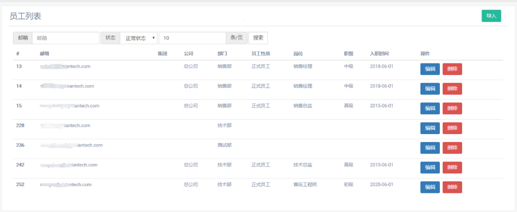Click 删除 for row 242 技术总监
The height and width of the screenshot is (212, 517).
pyautogui.click(x=452, y=167)
